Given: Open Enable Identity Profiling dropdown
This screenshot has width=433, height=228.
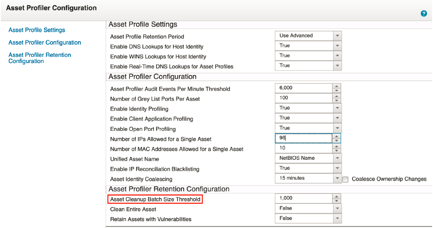Looking at the screenshot, I should click(x=337, y=108).
